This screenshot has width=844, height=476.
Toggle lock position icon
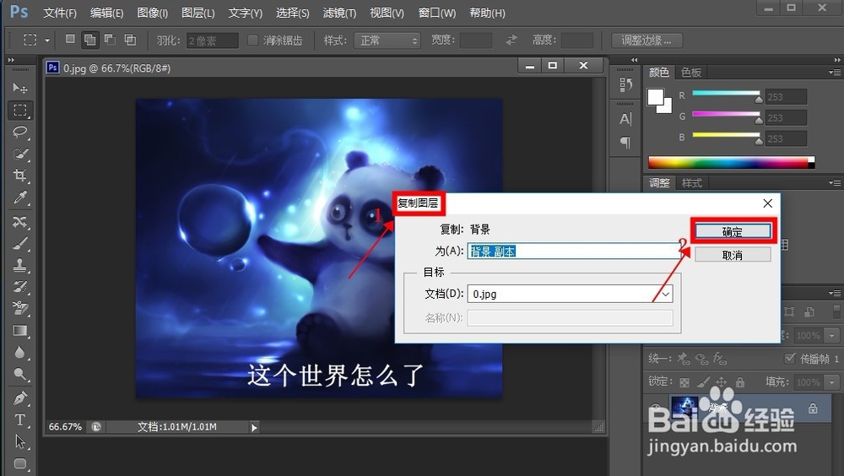722,381
